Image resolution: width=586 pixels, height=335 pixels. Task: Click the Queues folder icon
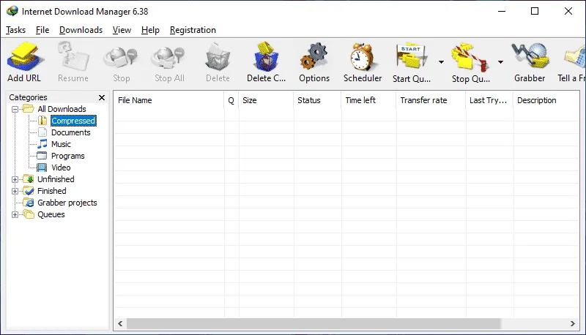click(29, 214)
